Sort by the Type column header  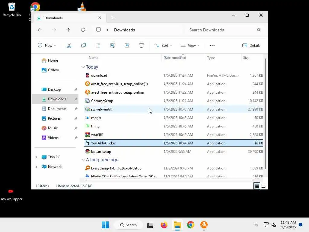pos(211,58)
